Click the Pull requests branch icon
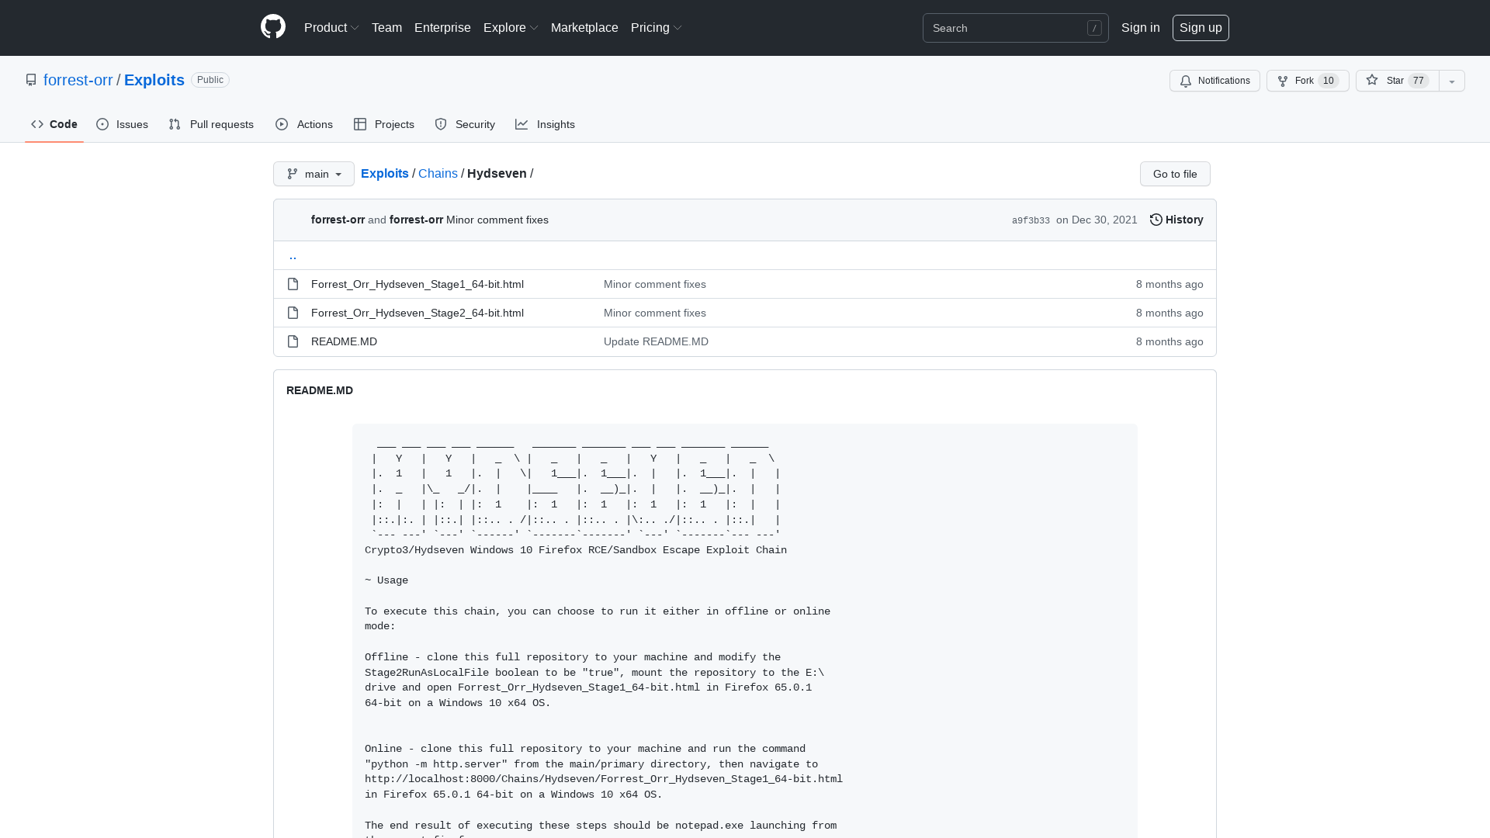 [x=175, y=124]
